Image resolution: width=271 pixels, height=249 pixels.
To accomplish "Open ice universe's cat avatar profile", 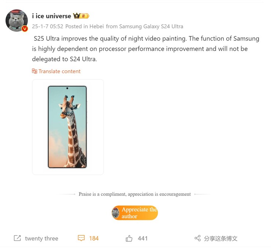I will tap(17, 21).
